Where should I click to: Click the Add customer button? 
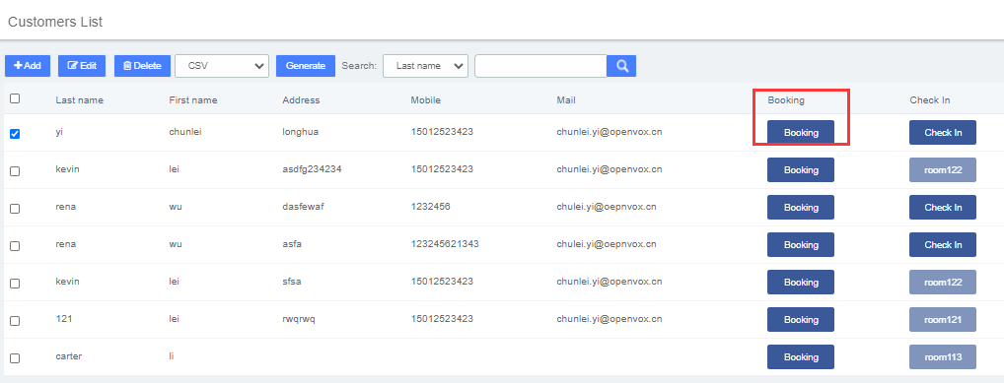tap(28, 66)
